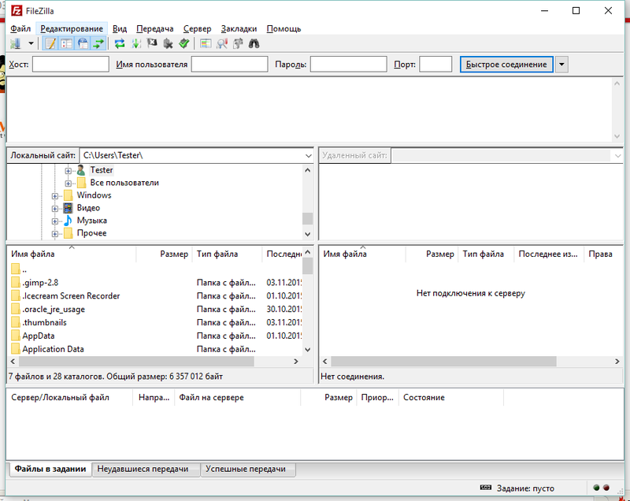Click the green activity indicator light
630x501 pixels.
click(x=596, y=488)
